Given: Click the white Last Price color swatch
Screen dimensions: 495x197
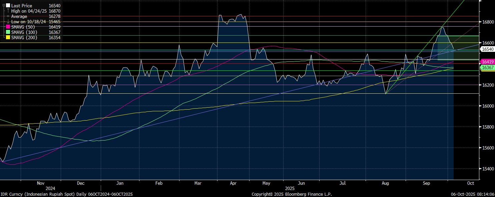Looking at the screenshot, I should [8, 6].
